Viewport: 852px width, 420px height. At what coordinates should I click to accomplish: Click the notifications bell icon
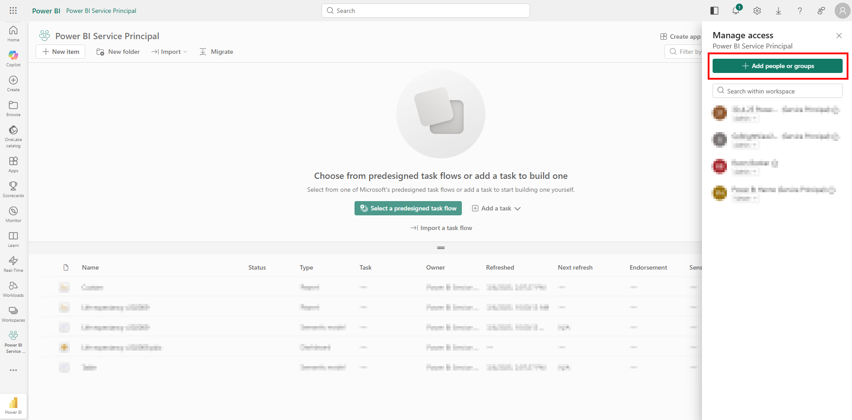[x=735, y=11]
